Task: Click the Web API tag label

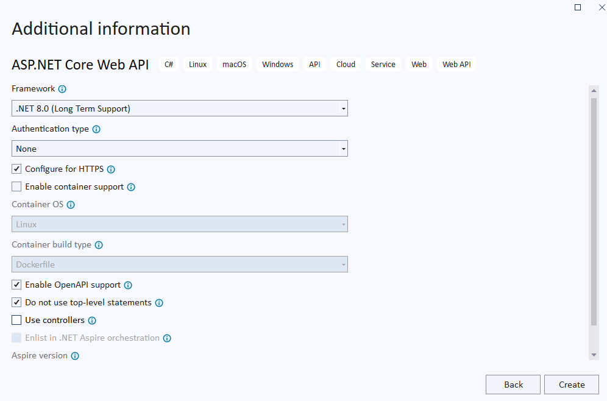Action: (x=456, y=65)
